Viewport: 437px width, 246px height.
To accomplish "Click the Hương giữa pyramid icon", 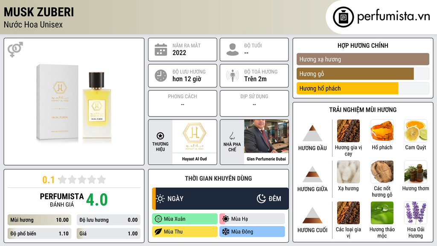I will click(312, 174).
